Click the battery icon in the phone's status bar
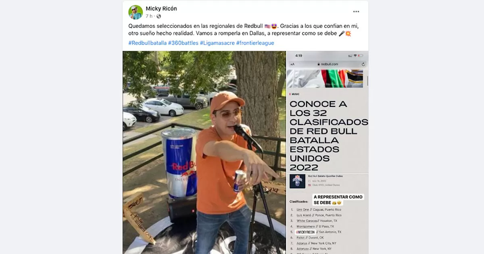Screen dimensions: 484x254 pos(361,56)
